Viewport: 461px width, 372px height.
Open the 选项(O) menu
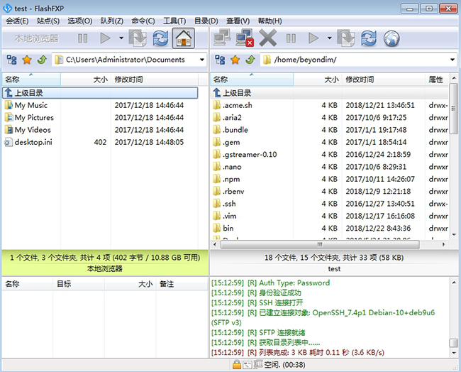click(79, 21)
